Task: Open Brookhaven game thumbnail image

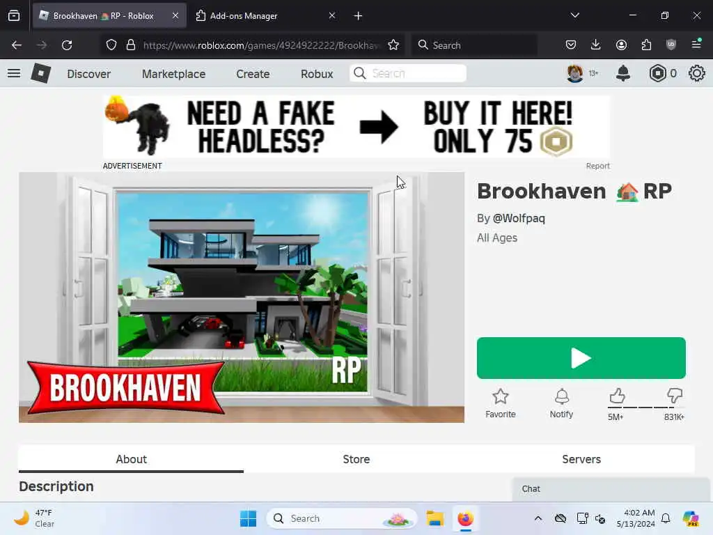Action: point(242,297)
